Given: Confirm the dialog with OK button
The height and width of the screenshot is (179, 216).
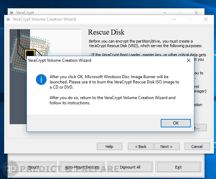Looking at the screenshot, I should click(x=176, y=123).
